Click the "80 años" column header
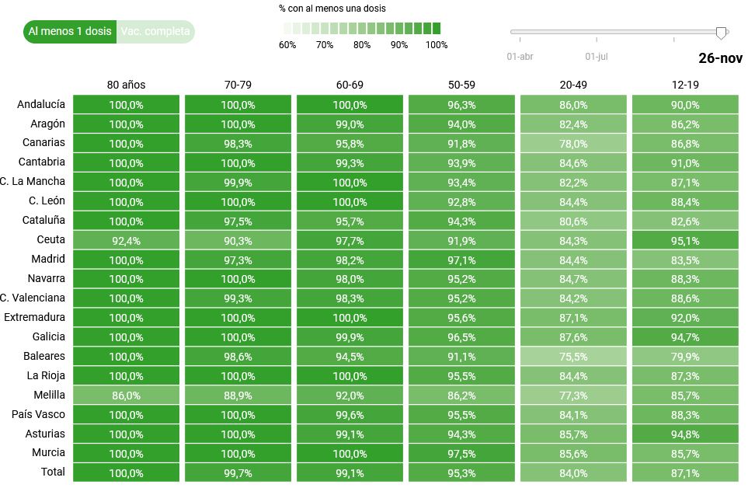This screenshot has height=488, width=748. tap(126, 85)
